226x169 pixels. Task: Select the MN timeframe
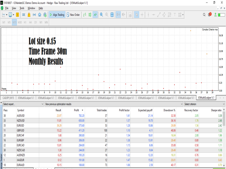[46, 22]
